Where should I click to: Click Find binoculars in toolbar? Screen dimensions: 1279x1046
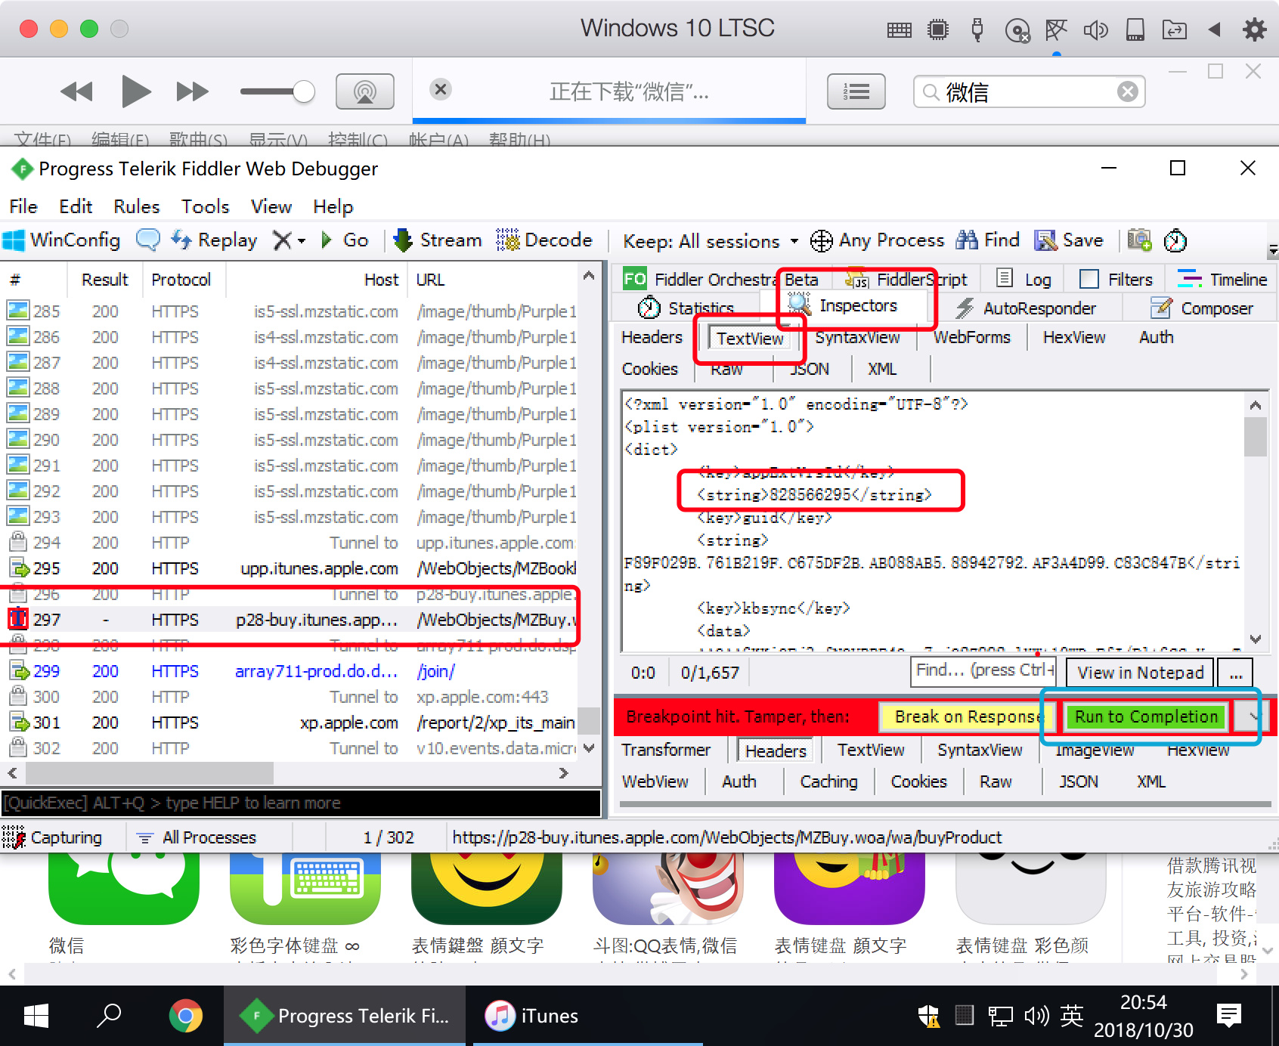[987, 240]
